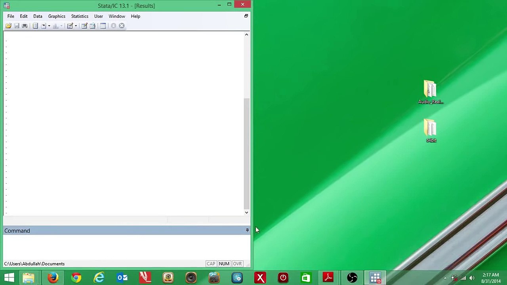Click the Break toolbar icon
Screen dimensions: 507x285
point(122,26)
